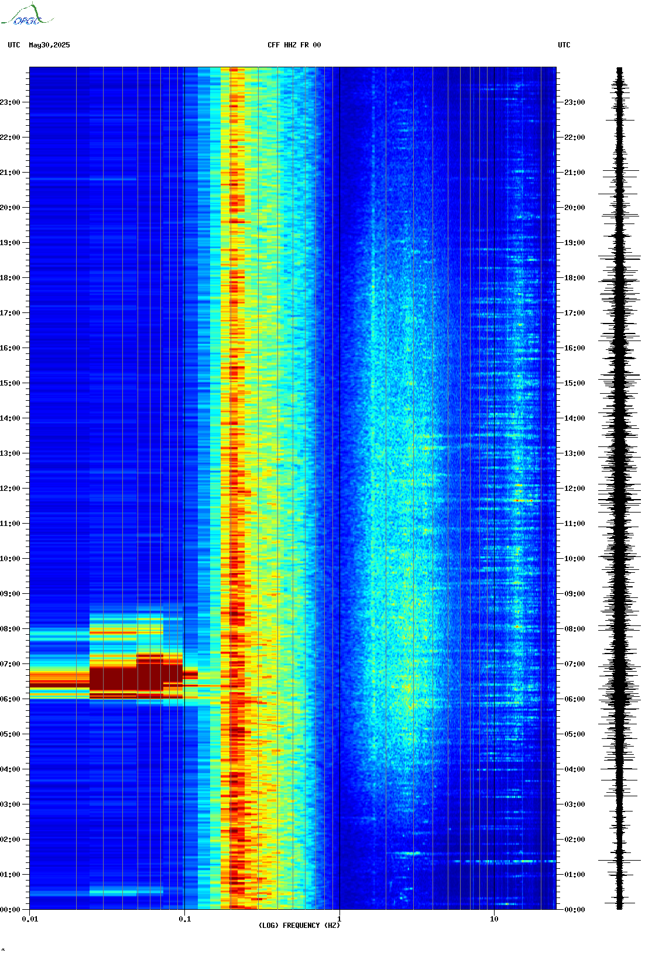Image resolution: width=645 pixels, height=956 pixels.
Task: Click the 07:00 label on the right time axis
Action: (x=575, y=664)
